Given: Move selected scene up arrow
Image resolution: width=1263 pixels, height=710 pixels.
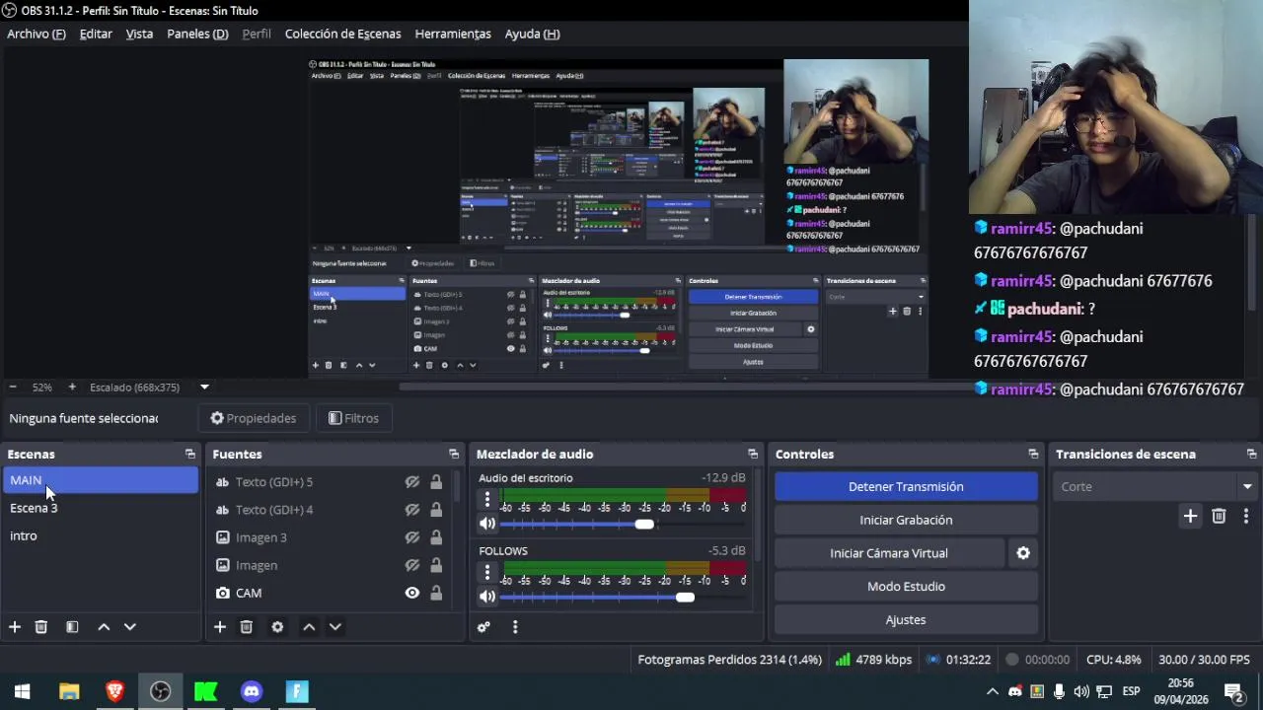Looking at the screenshot, I should coord(104,627).
